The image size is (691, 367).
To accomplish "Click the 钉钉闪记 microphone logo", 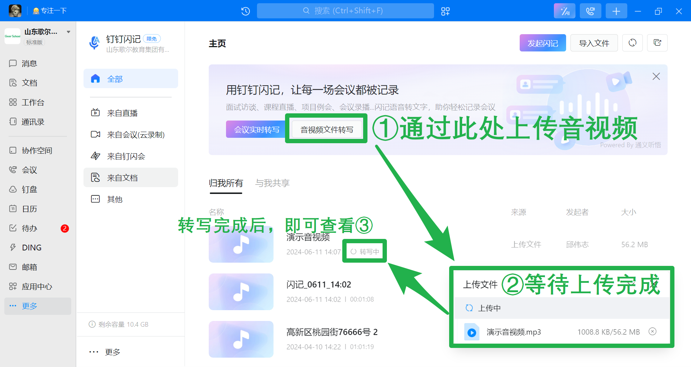I will [95, 43].
